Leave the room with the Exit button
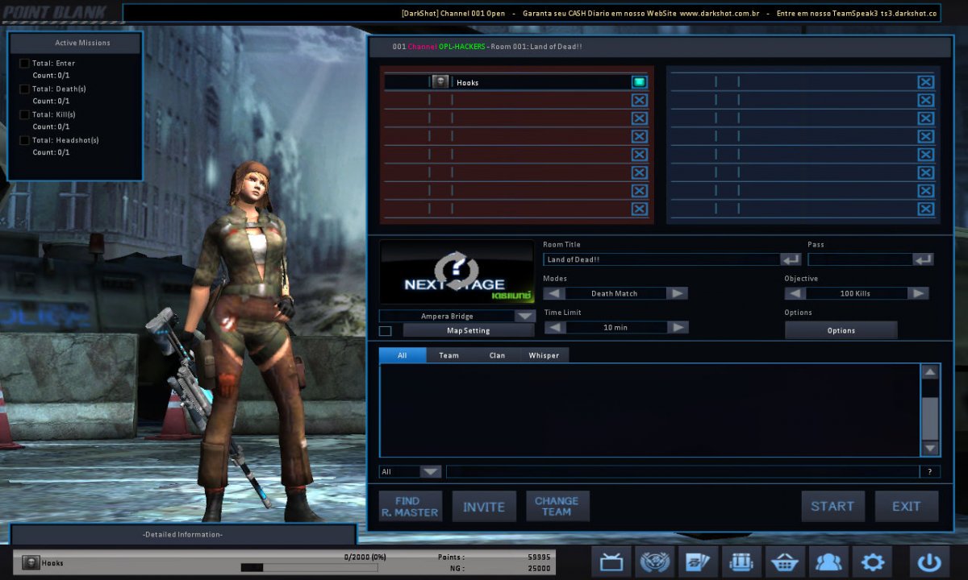 (x=907, y=507)
